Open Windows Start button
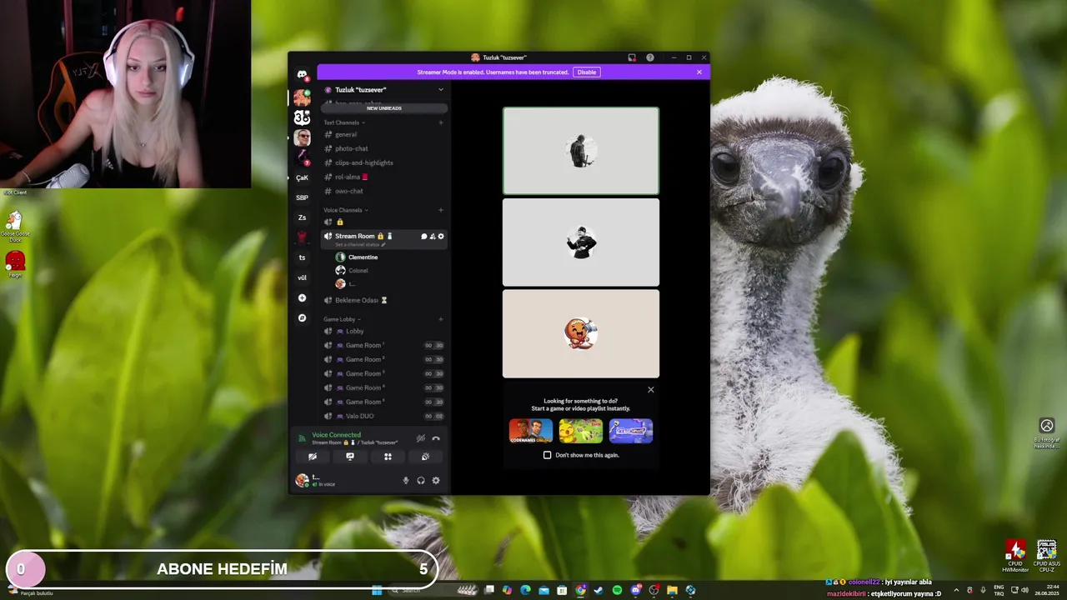 pos(377,590)
